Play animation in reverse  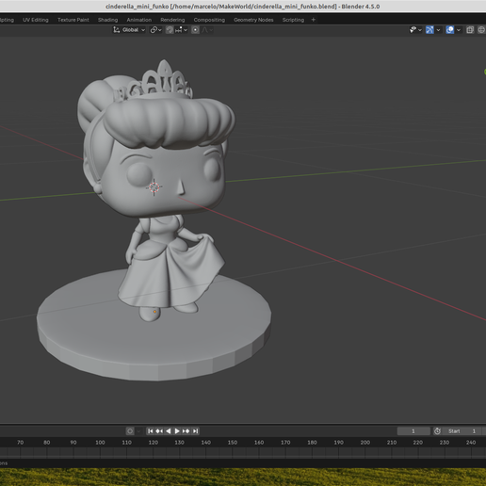point(169,431)
